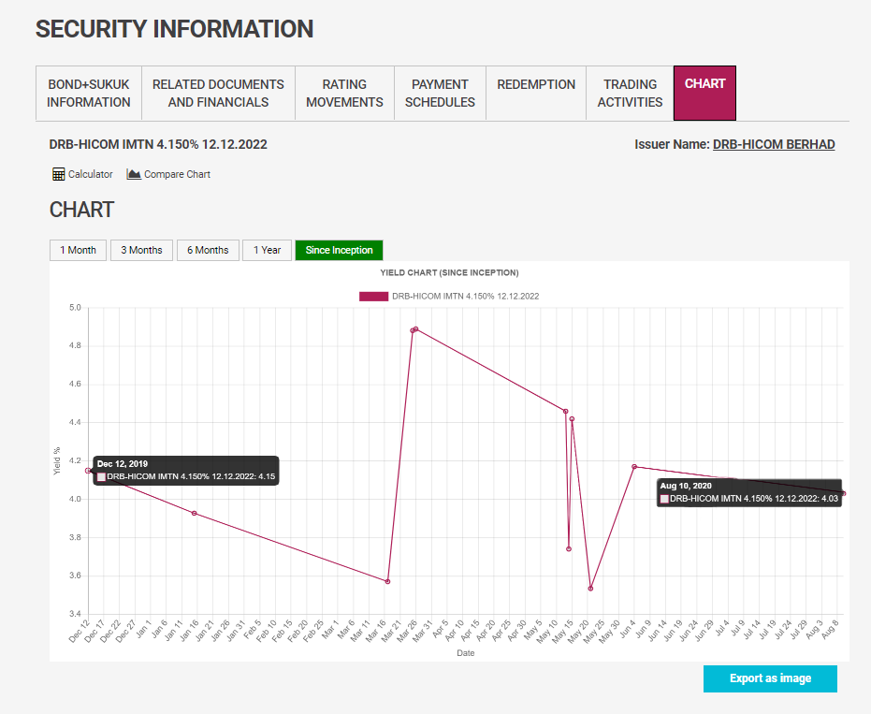Viewport: 871px width, 714px height.
Task: Show 6 Months yield range
Action: click(x=208, y=250)
